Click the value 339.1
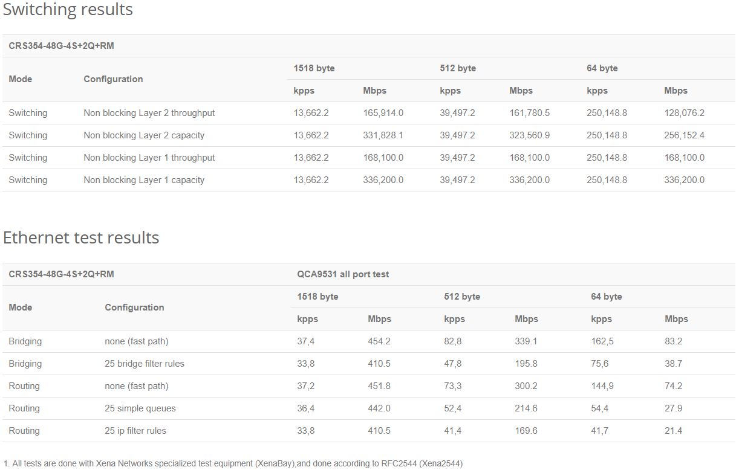 (x=526, y=341)
